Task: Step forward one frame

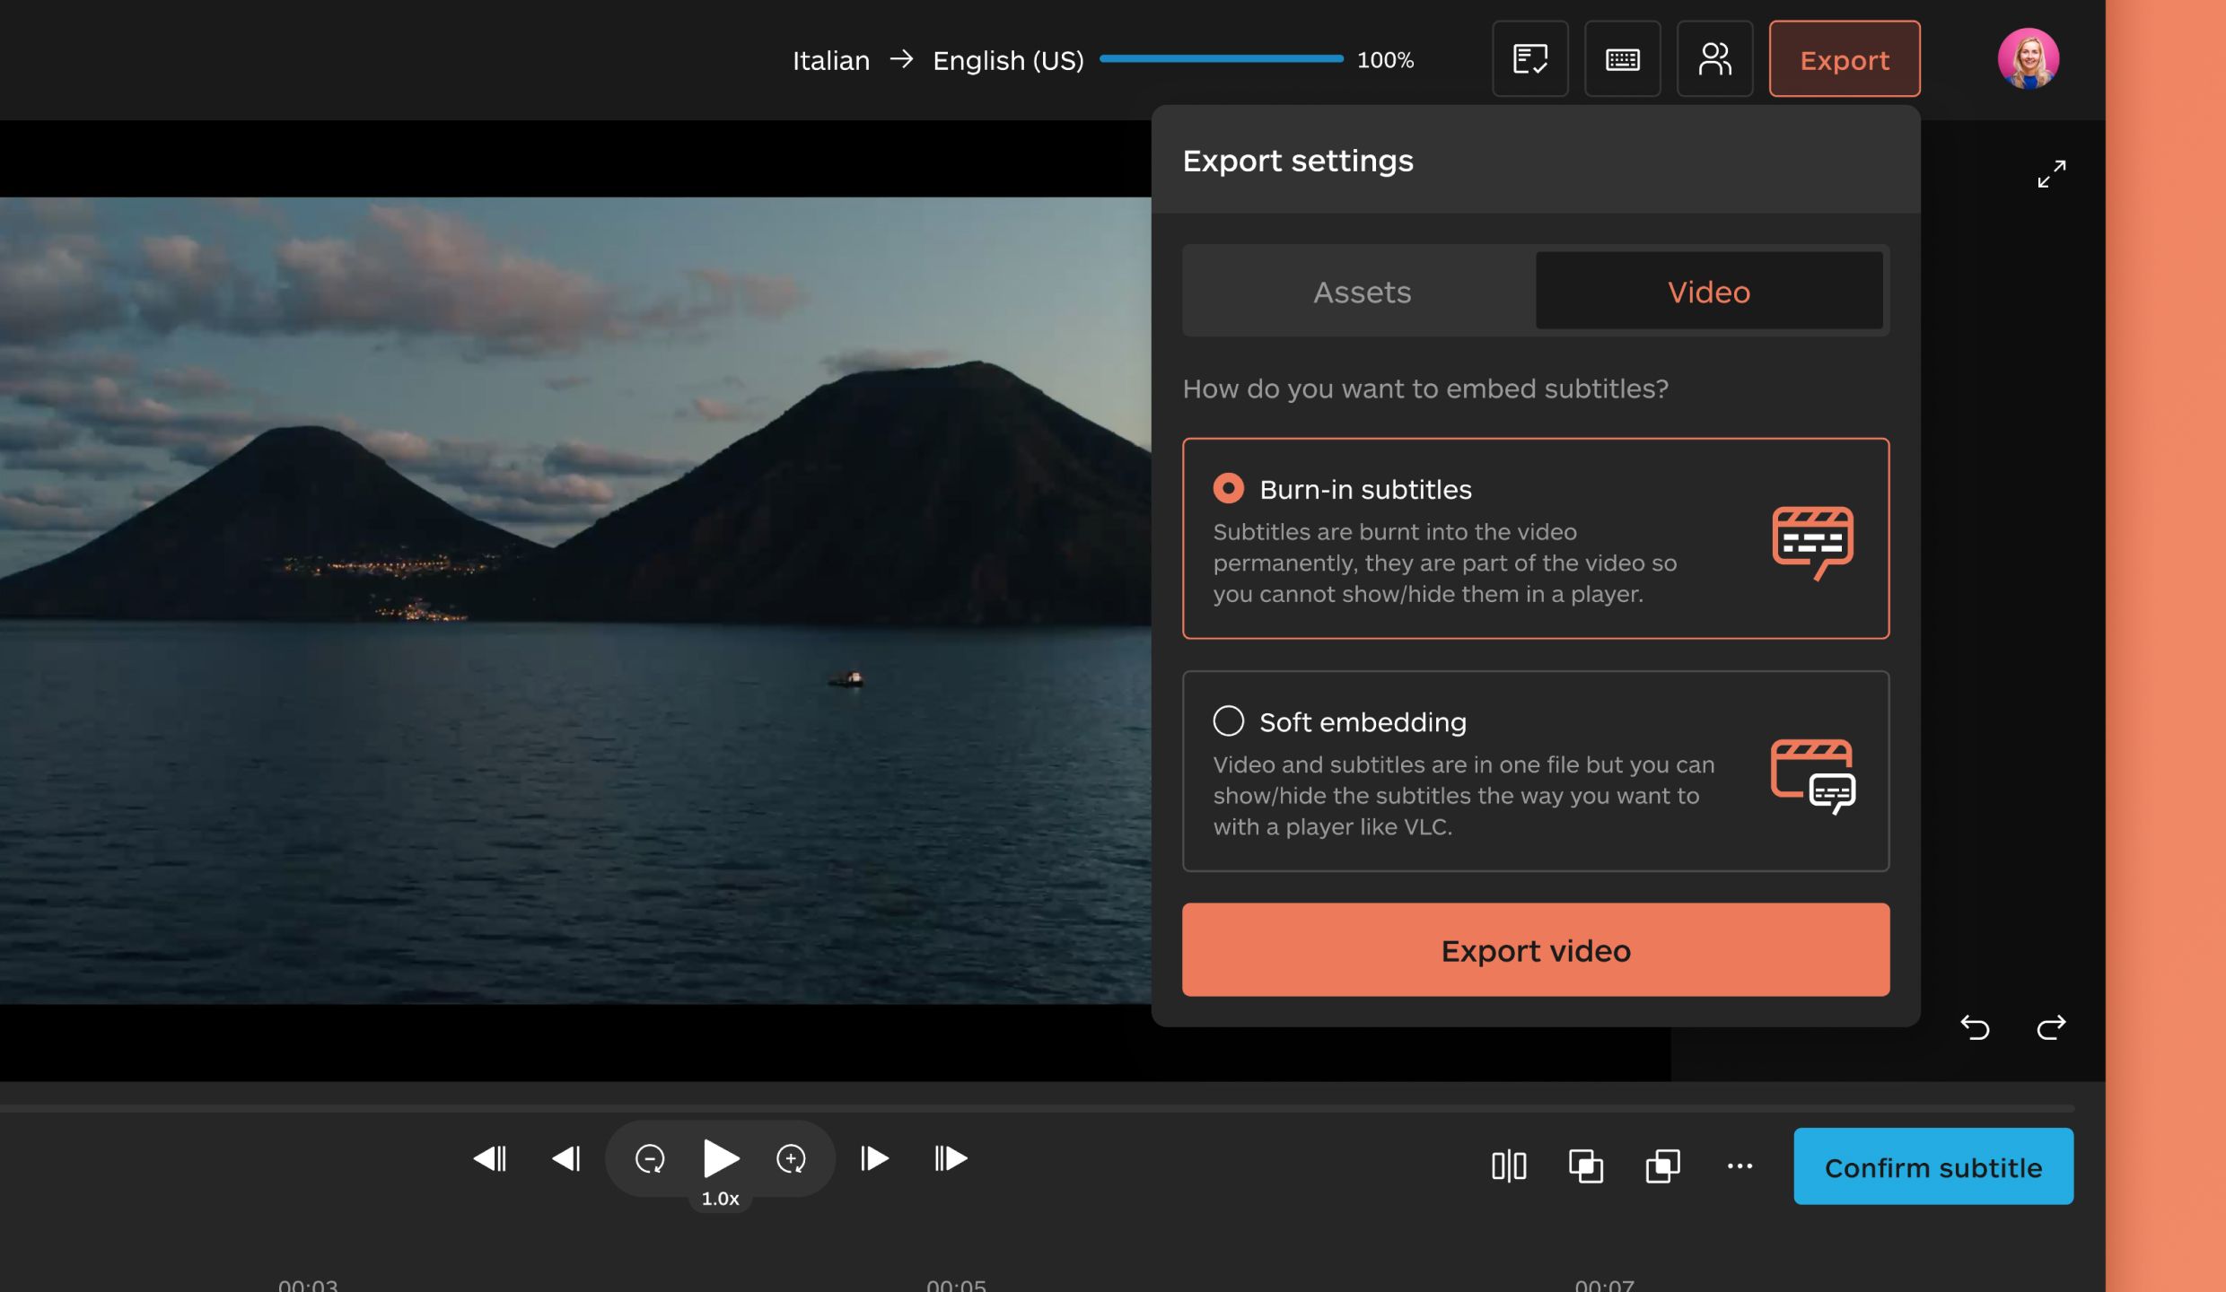Action: tap(874, 1158)
